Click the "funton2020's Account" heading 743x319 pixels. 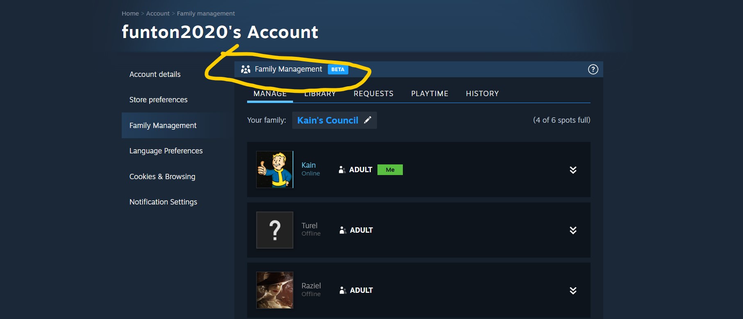coord(220,32)
